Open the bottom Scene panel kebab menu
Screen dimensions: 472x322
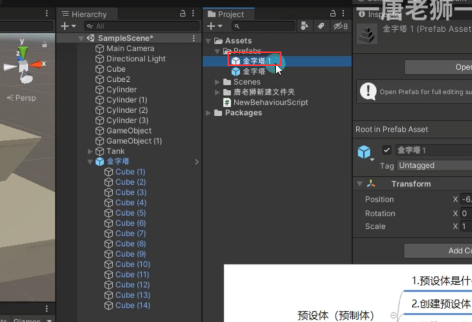coord(47,309)
